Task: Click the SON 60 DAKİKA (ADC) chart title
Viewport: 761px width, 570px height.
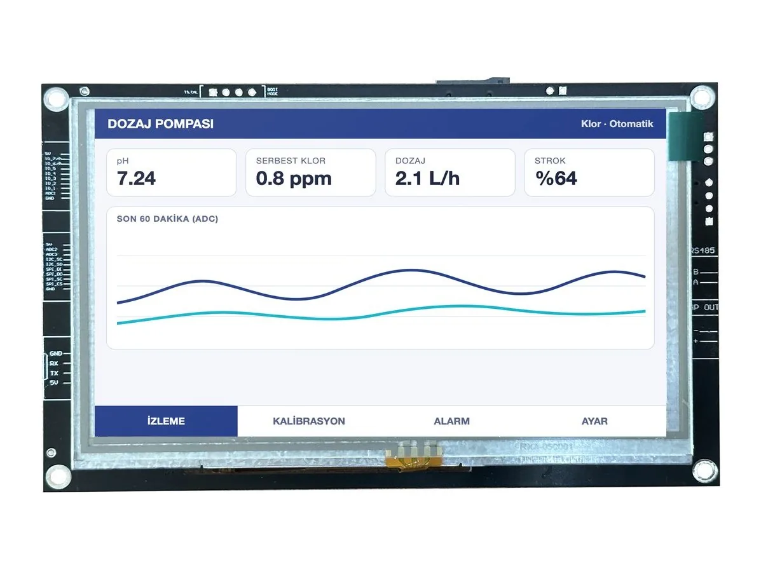Action: [167, 219]
